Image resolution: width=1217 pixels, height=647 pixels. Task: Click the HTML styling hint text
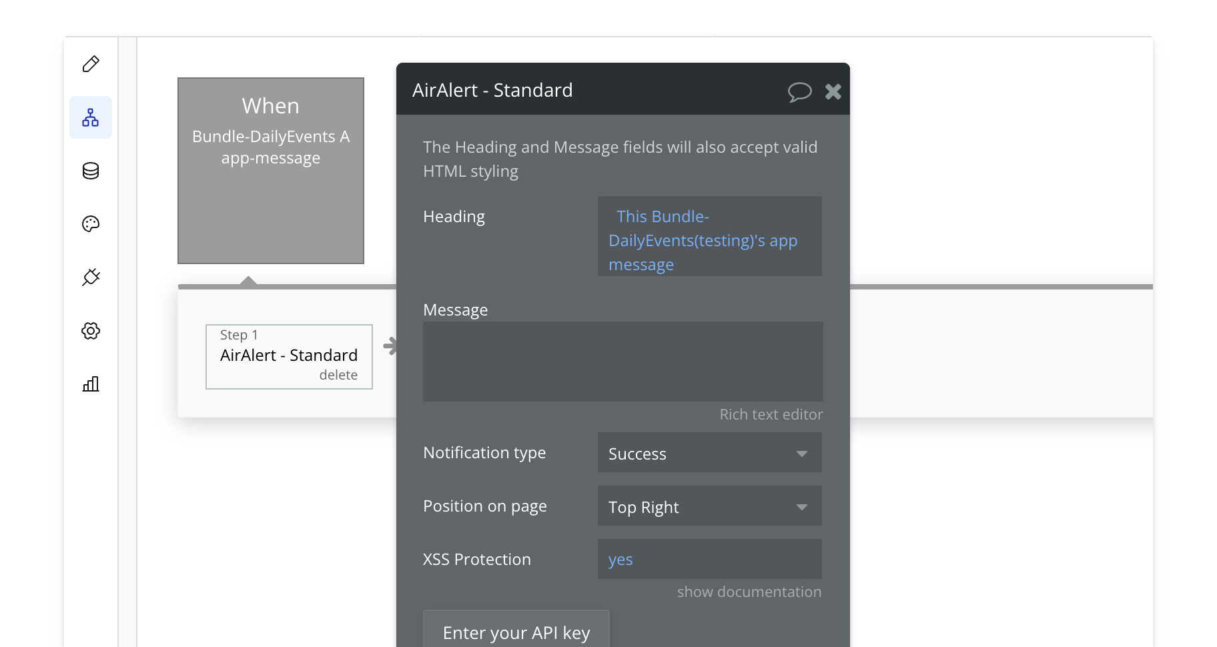tap(620, 159)
